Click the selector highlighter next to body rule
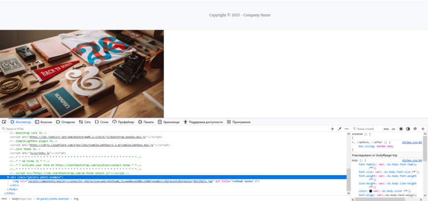The width and height of the screenshot is (428, 201). [x=361, y=161]
